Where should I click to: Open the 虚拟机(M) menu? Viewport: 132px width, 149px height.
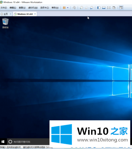(33, 8)
